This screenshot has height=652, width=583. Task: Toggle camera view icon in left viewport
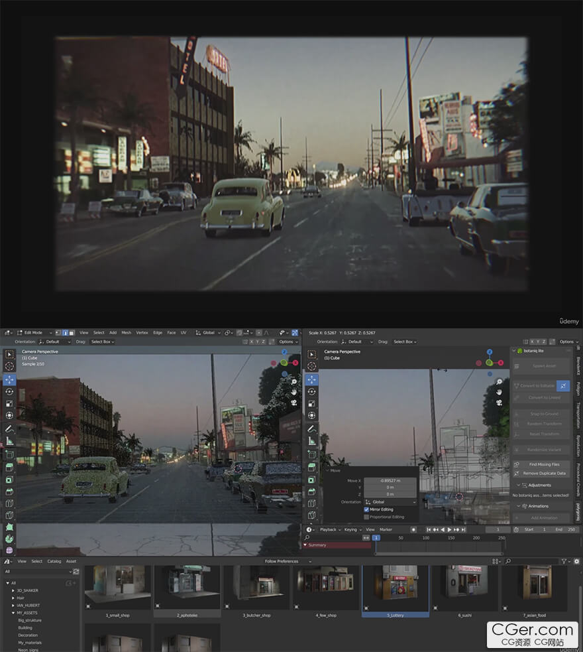click(x=294, y=402)
